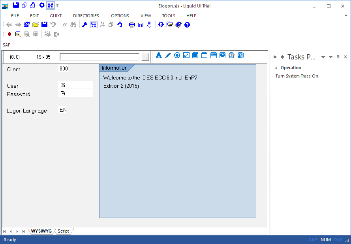Viewport: 351px width, 244px height.
Task: Open the FILE menu
Action: click(x=15, y=16)
